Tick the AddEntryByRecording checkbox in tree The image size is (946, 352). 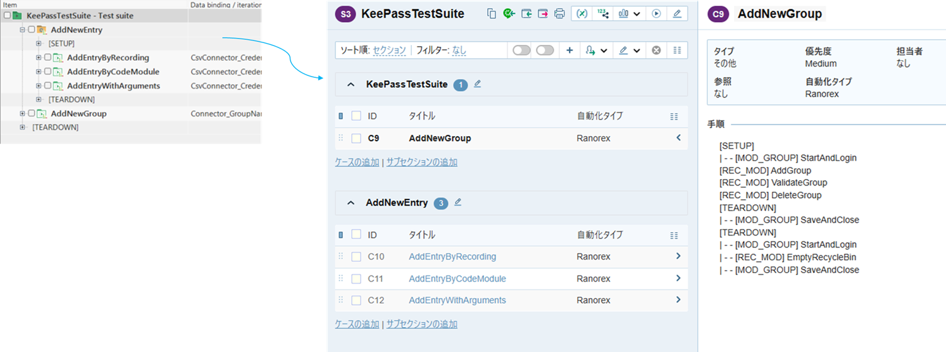coord(48,58)
